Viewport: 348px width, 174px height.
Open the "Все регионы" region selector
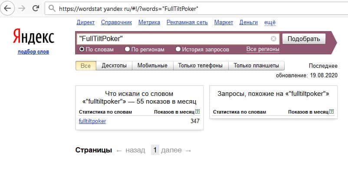click(x=263, y=49)
